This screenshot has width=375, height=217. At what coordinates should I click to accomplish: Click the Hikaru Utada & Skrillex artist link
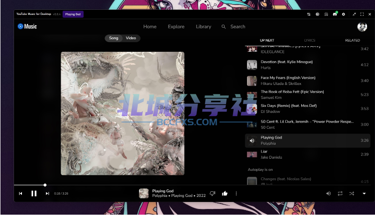pyautogui.click(x=281, y=84)
